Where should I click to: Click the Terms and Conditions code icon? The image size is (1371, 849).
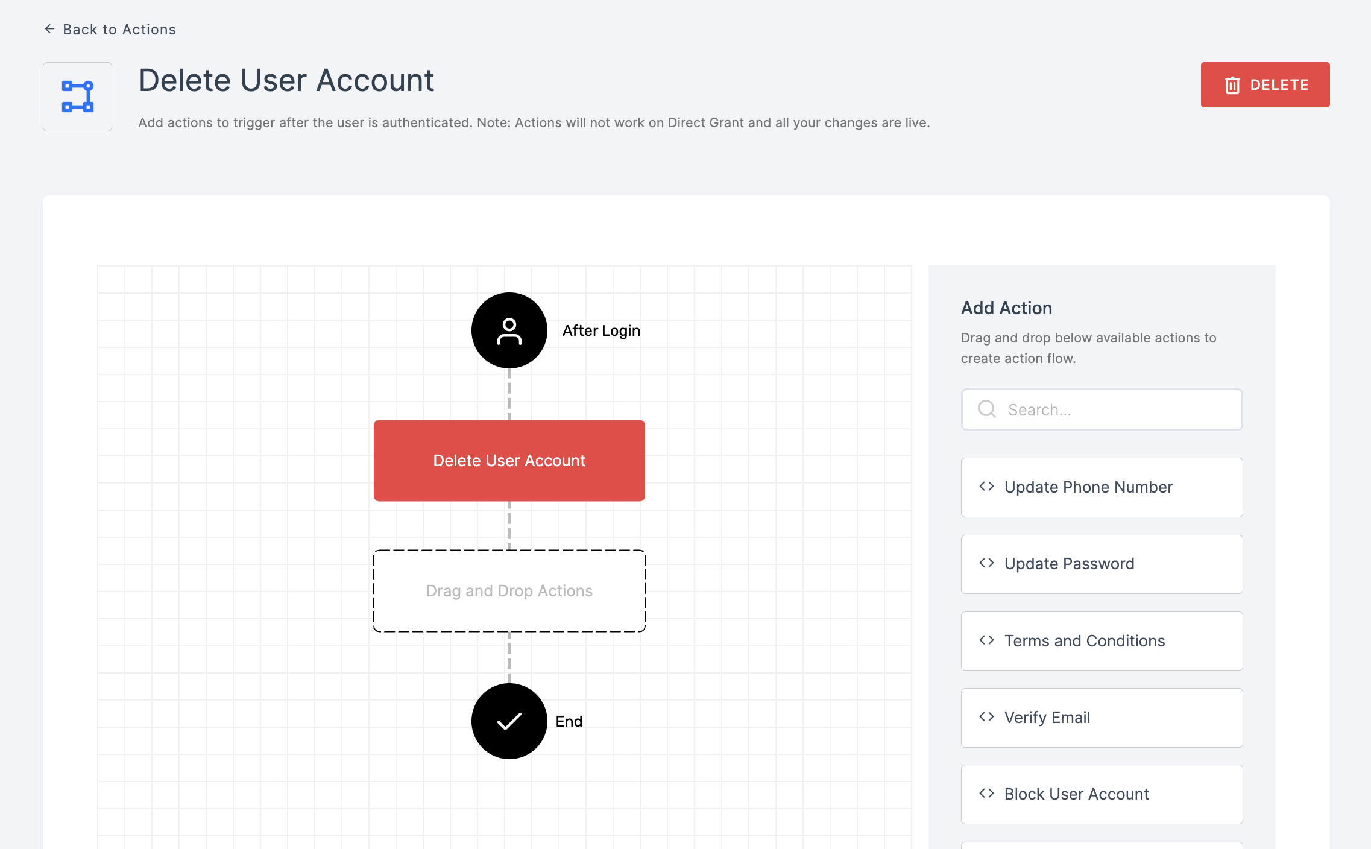click(987, 640)
